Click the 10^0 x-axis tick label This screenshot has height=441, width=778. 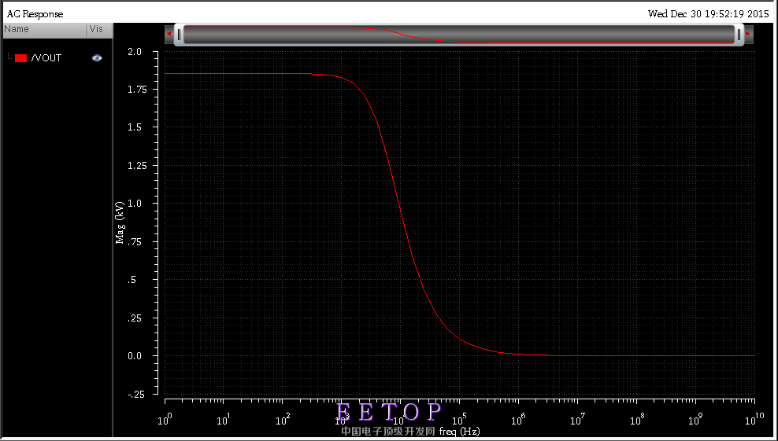pos(165,421)
